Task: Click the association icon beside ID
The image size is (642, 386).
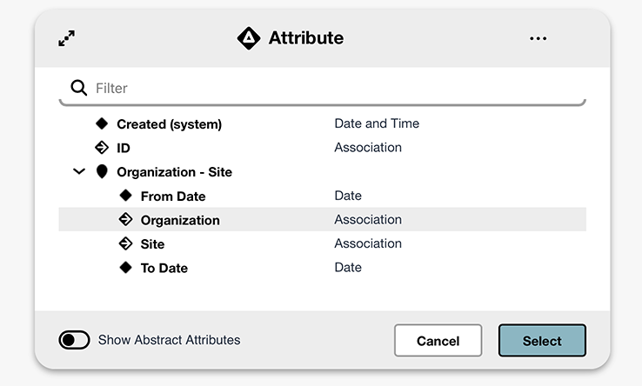Action: [102, 148]
